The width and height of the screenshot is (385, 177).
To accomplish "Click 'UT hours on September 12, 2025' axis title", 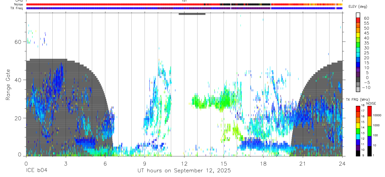I will 184,171.
